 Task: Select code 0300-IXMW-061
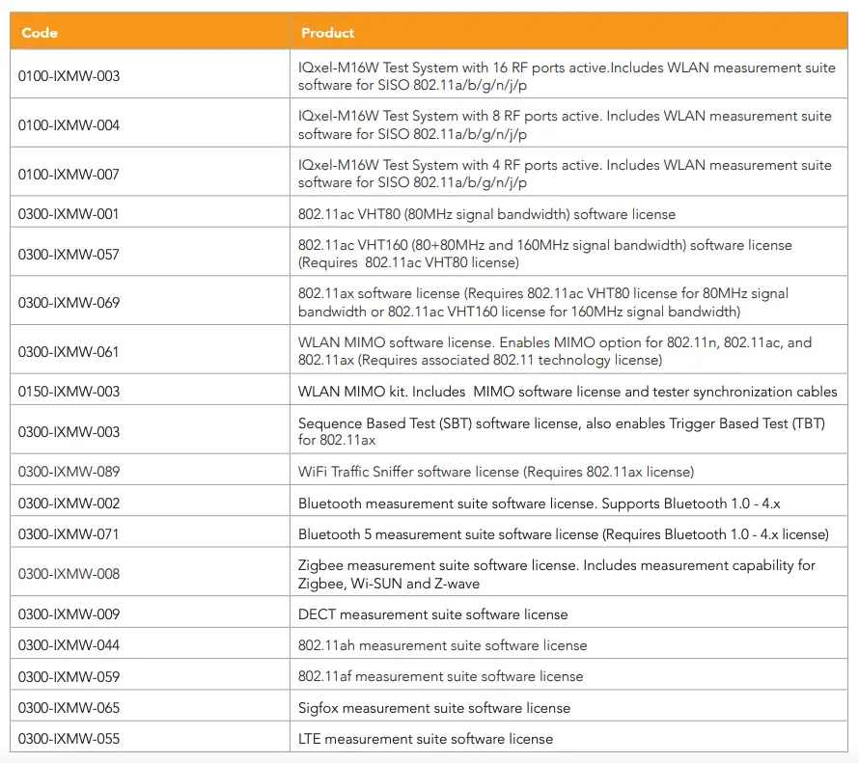coord(69,352)
